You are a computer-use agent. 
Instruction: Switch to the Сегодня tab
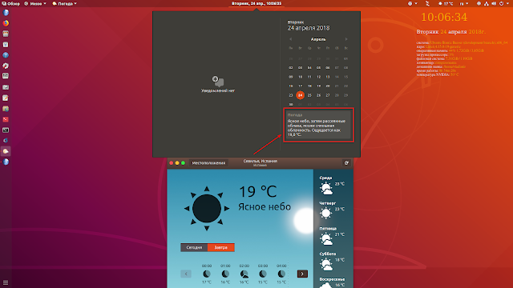(194, 247)
